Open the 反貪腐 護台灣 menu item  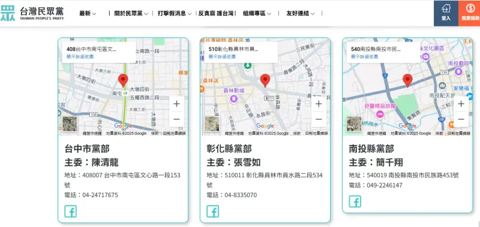[x=216, y=13]
